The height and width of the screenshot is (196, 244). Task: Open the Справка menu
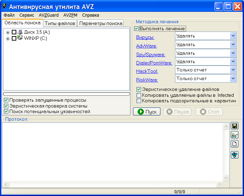click(90, 15)
